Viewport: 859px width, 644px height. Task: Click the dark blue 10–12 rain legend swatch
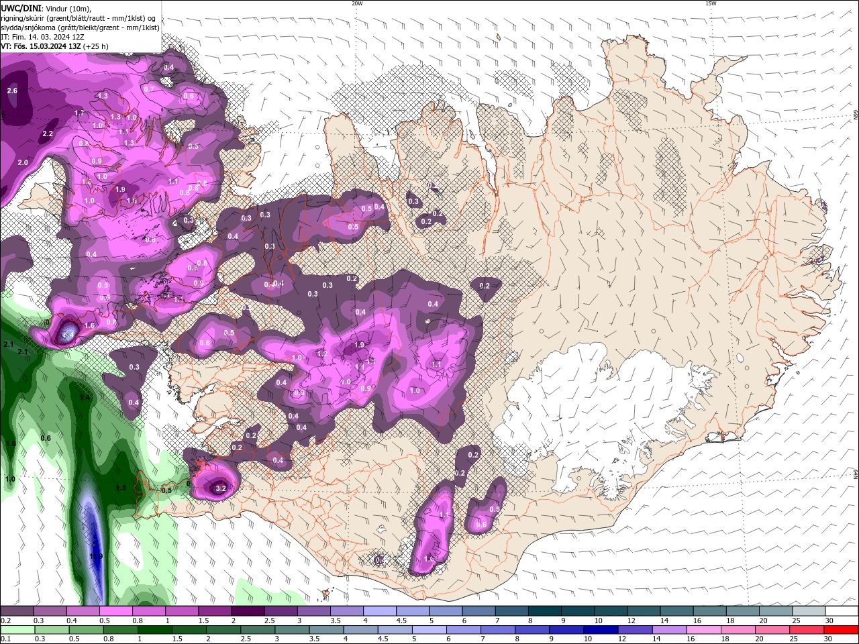pos(599,630)
